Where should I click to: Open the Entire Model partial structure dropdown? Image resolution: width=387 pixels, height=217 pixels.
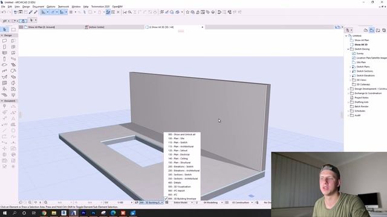pos(183,203)
